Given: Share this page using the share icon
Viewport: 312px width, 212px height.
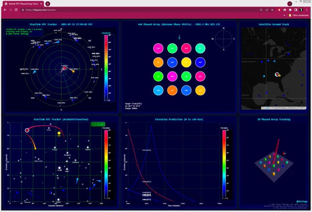Looking at the screenshot, I should click(267, 10).
